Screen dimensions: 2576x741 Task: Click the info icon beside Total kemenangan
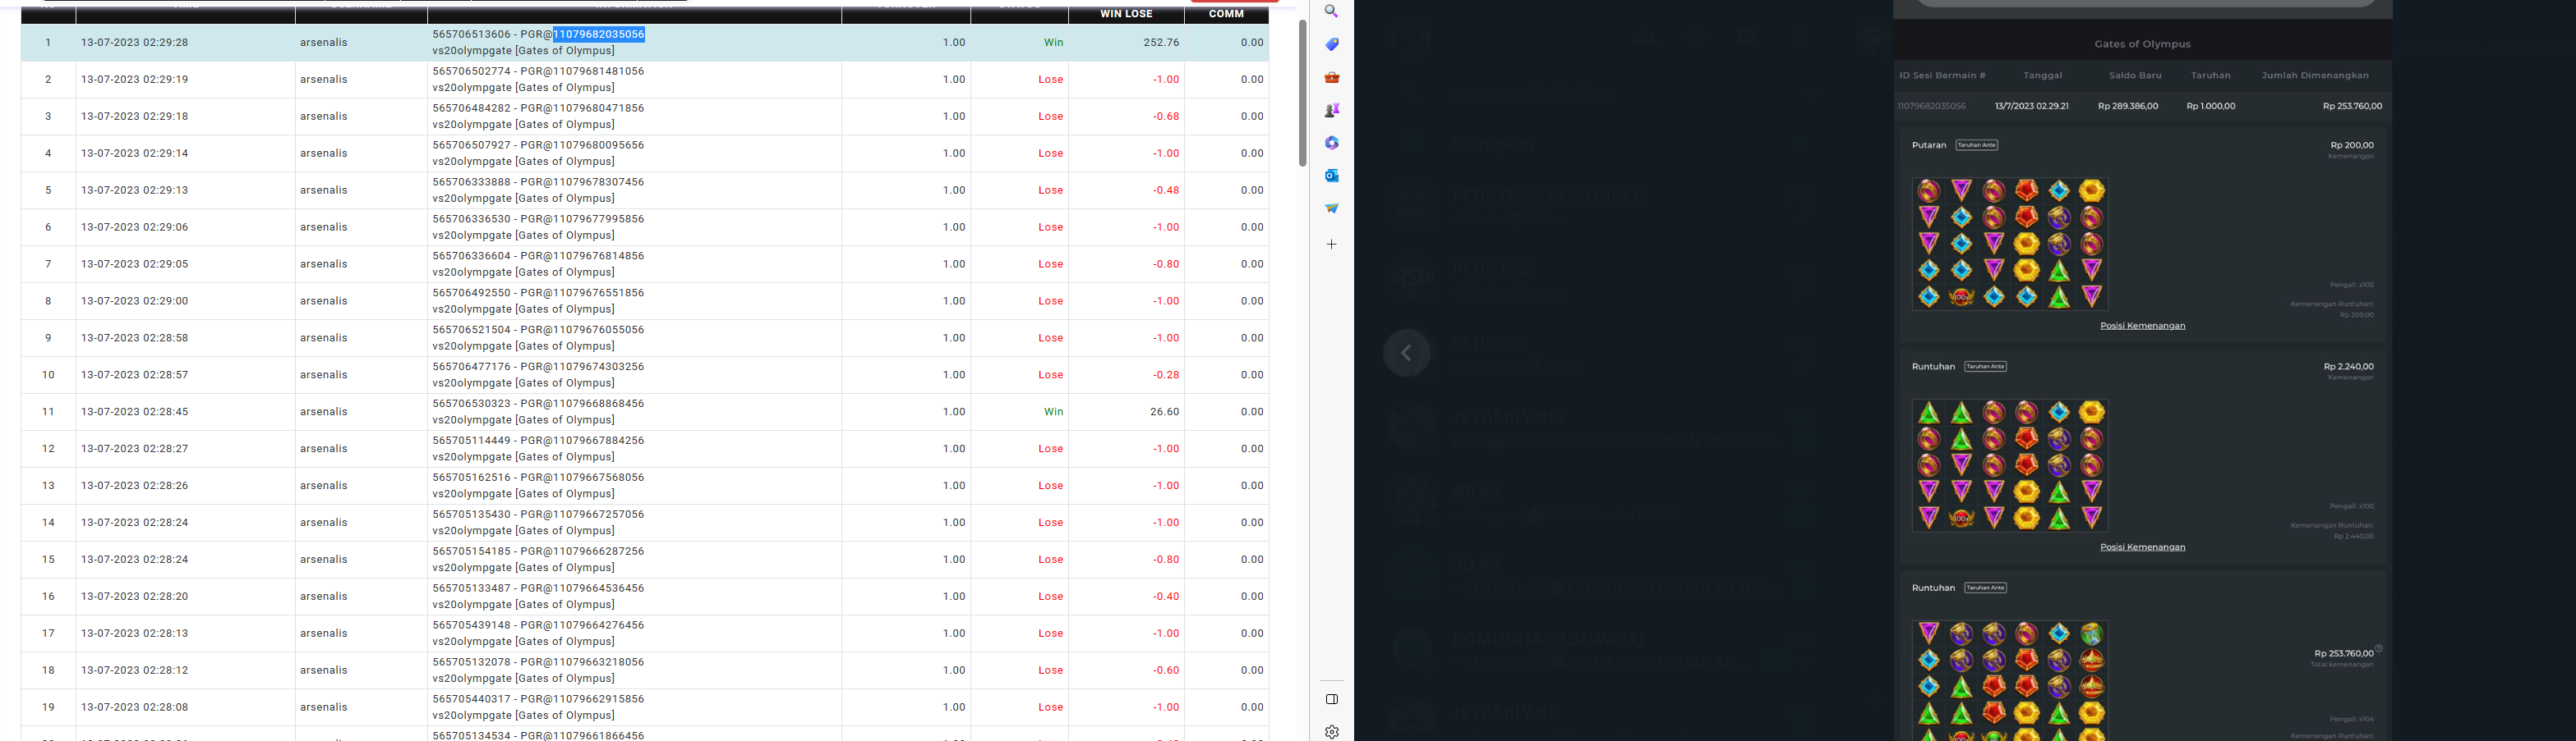2378,648
